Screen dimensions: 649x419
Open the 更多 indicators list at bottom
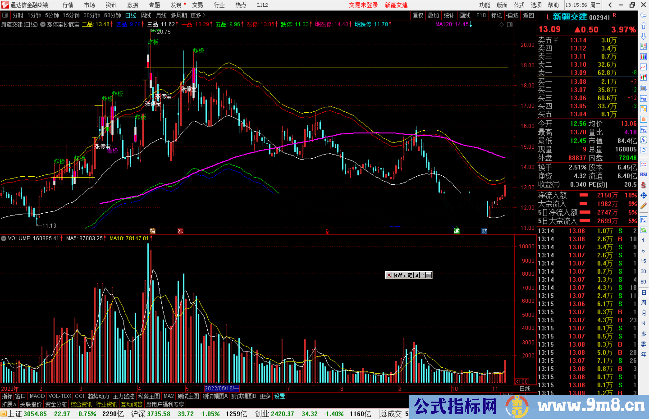265,396
